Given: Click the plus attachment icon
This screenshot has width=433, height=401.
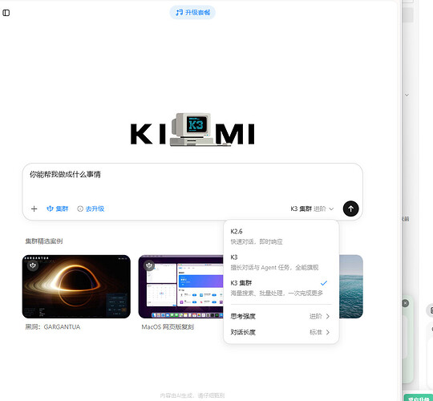Looking at the screenshot, I should pos(34,209).
